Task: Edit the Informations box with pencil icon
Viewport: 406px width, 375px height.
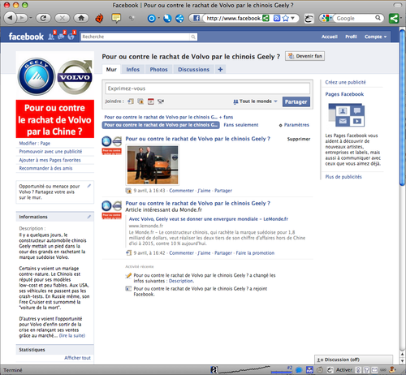Action: 89,217
